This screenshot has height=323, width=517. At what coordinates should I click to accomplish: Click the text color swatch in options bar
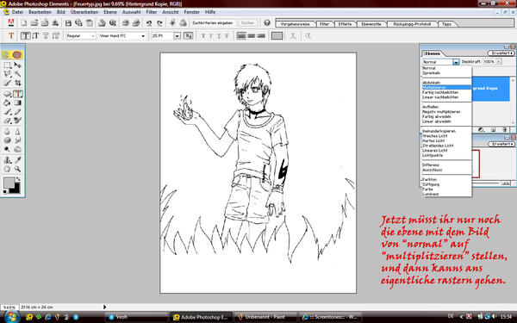tap(277, 35)
